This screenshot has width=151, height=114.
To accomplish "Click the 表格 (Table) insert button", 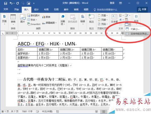I will click(x=13, y=20).
